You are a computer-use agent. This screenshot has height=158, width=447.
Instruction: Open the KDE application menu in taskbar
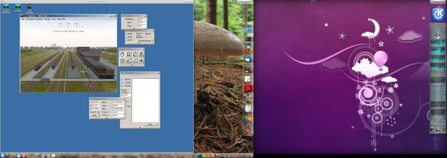[2, 156]
